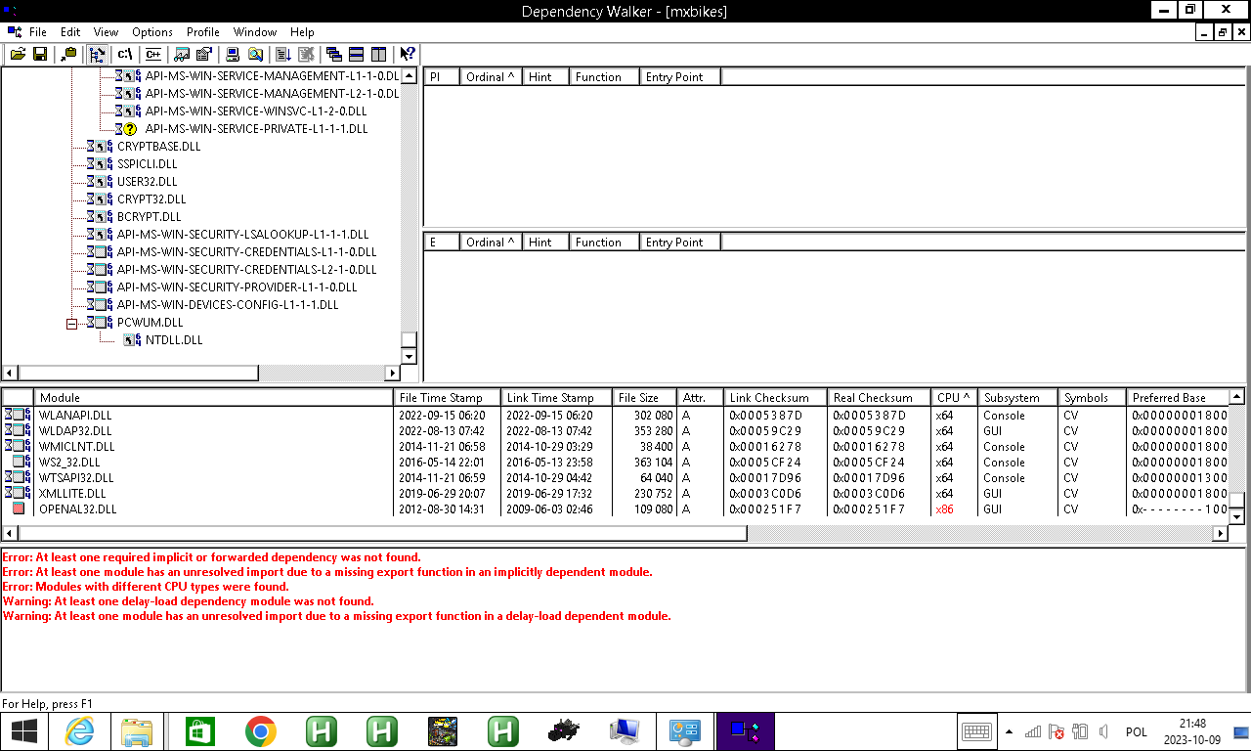Viewport: 1251px width, 751px height.
Task: Open the taskbar clock showing 21:48
Action: point(1191,731)
